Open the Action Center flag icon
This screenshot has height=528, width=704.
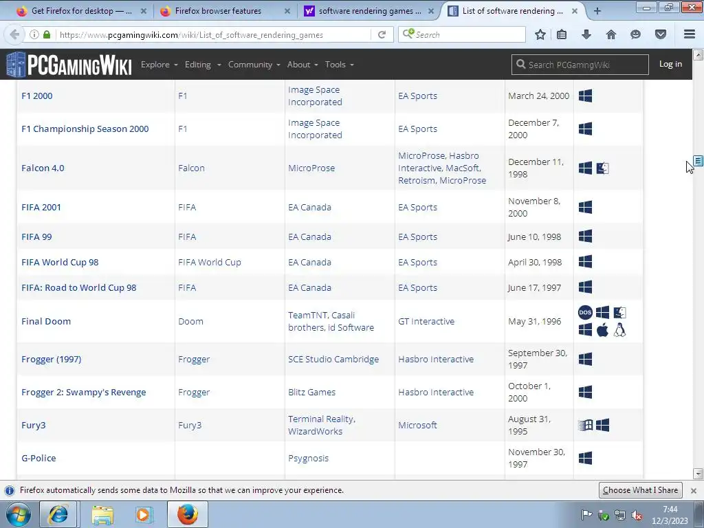pos(586,514)
